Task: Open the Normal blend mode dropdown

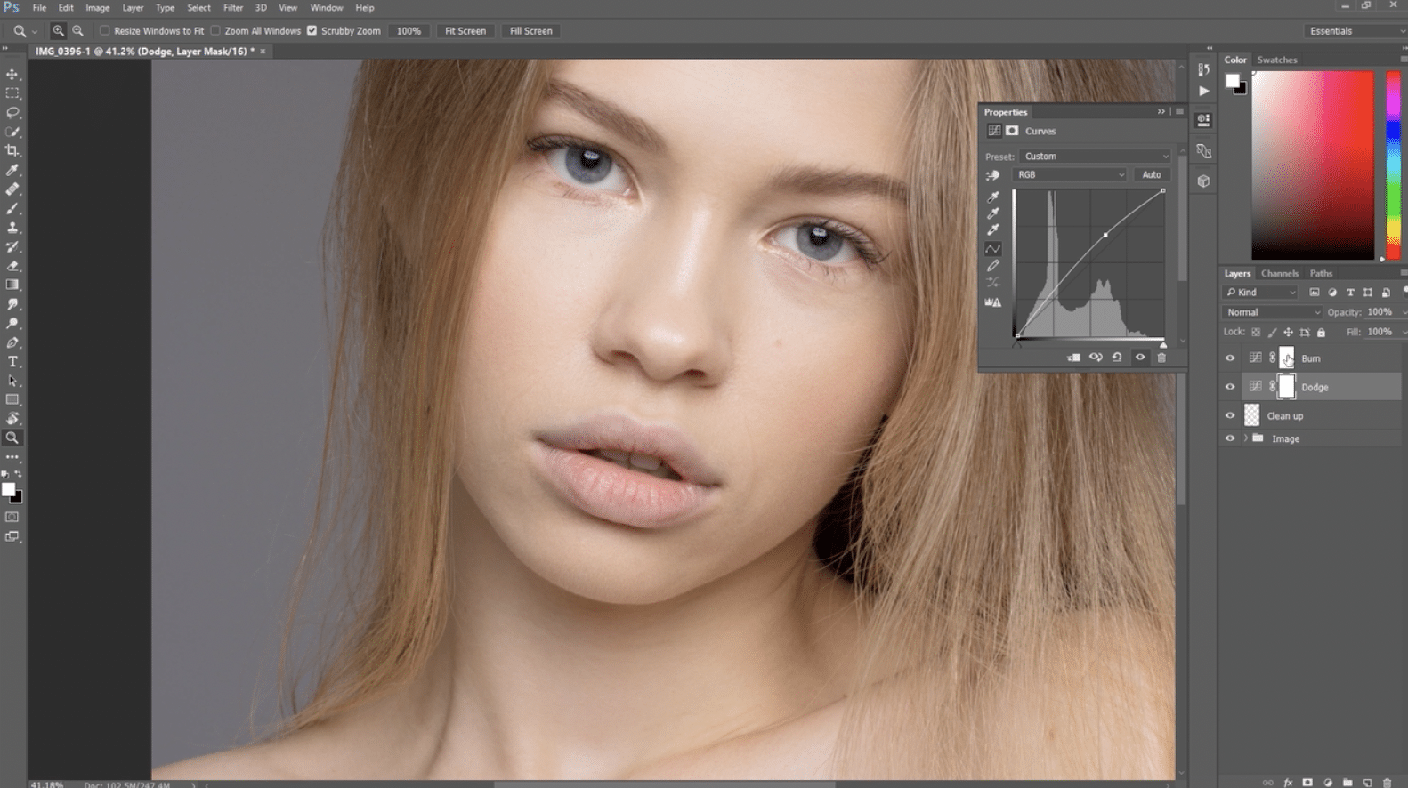Action: tap(1273, 312)
